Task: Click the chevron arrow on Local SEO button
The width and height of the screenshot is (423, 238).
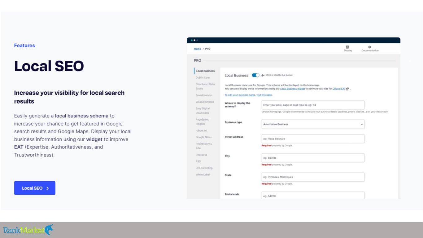Action: (47, 188)
